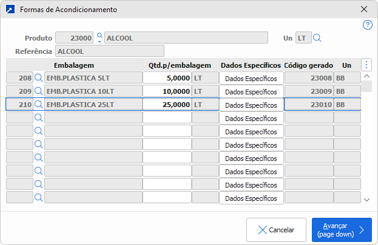Open Dados Específicos for EMB.PLASTICA 5LT
This screenshot has height=245, width=378.
coord(251,78)
